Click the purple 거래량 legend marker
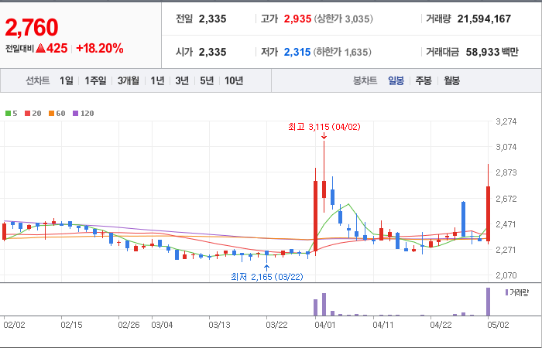This screenshot has width=542, height=348. pos(506,292)
